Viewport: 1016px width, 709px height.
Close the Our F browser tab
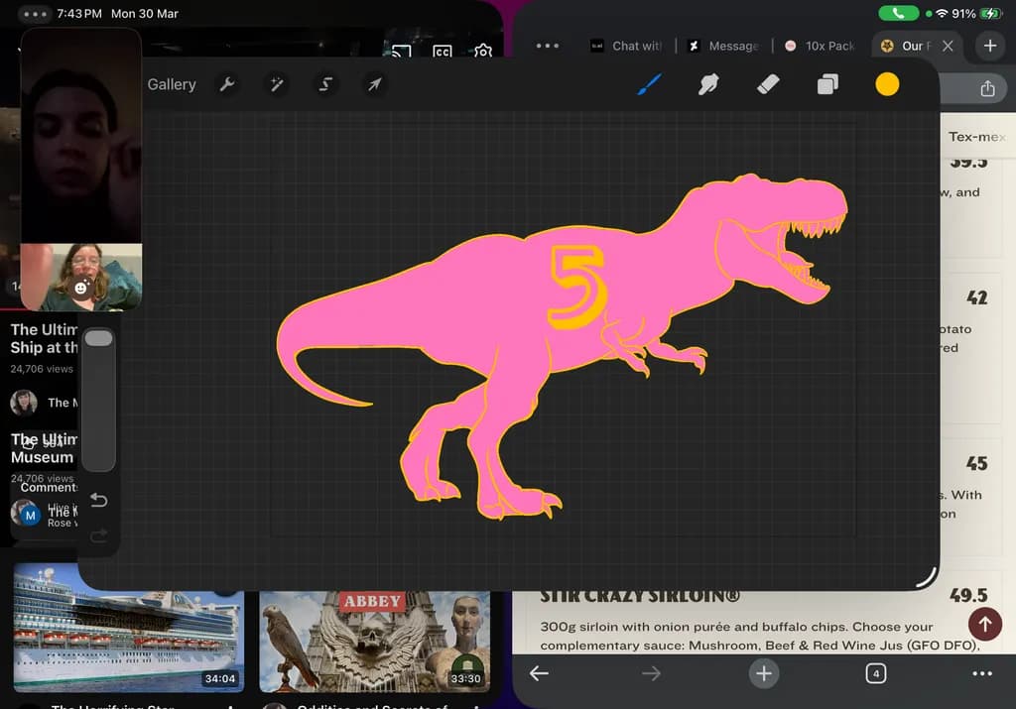tap(948, 46)
